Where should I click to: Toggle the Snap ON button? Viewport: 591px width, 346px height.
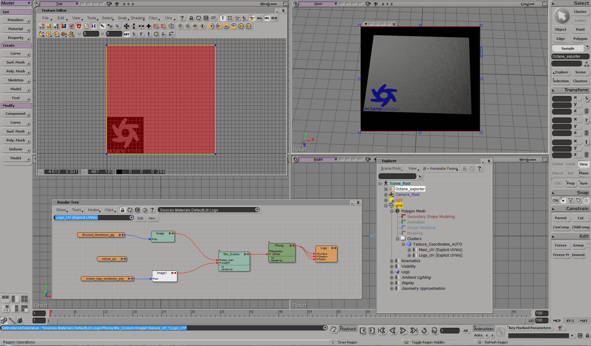tap(555, 200)
